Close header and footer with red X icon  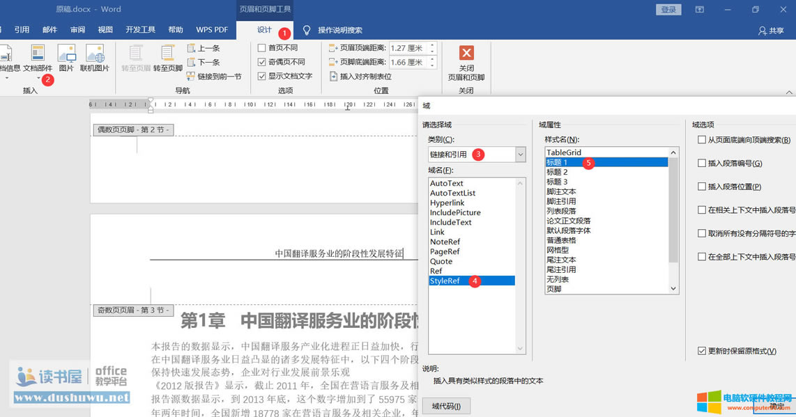466,54
